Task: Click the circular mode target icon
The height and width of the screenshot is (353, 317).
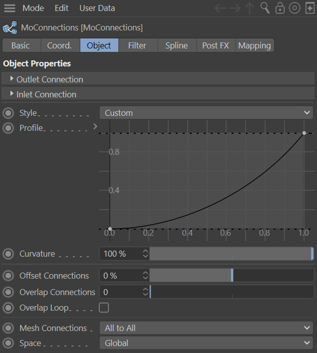Action: click(295, 8)
